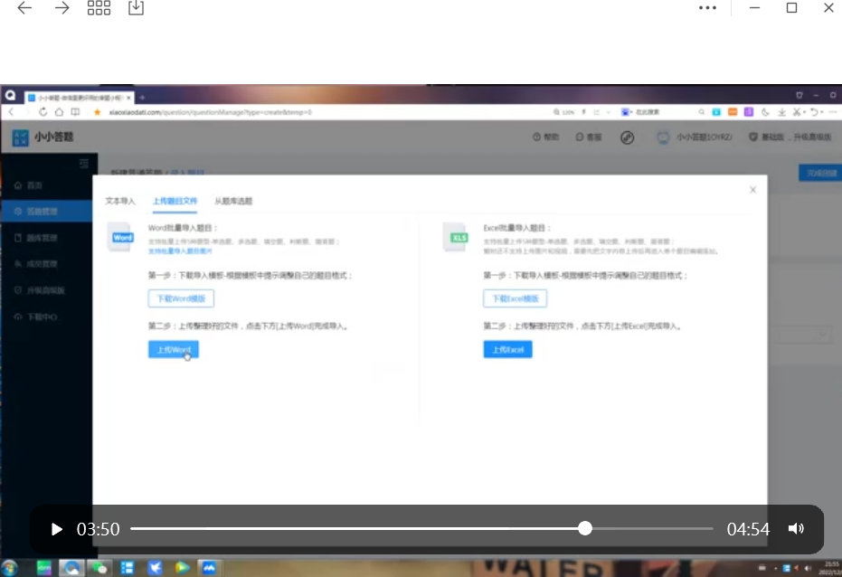Close the import dialog with X
The height and width of the screenshot is (577, 842).
[752, 190]
